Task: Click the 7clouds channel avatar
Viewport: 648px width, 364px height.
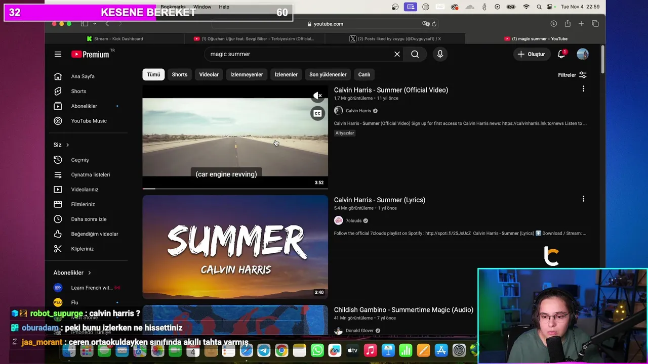Action: [x=339, y=220]
